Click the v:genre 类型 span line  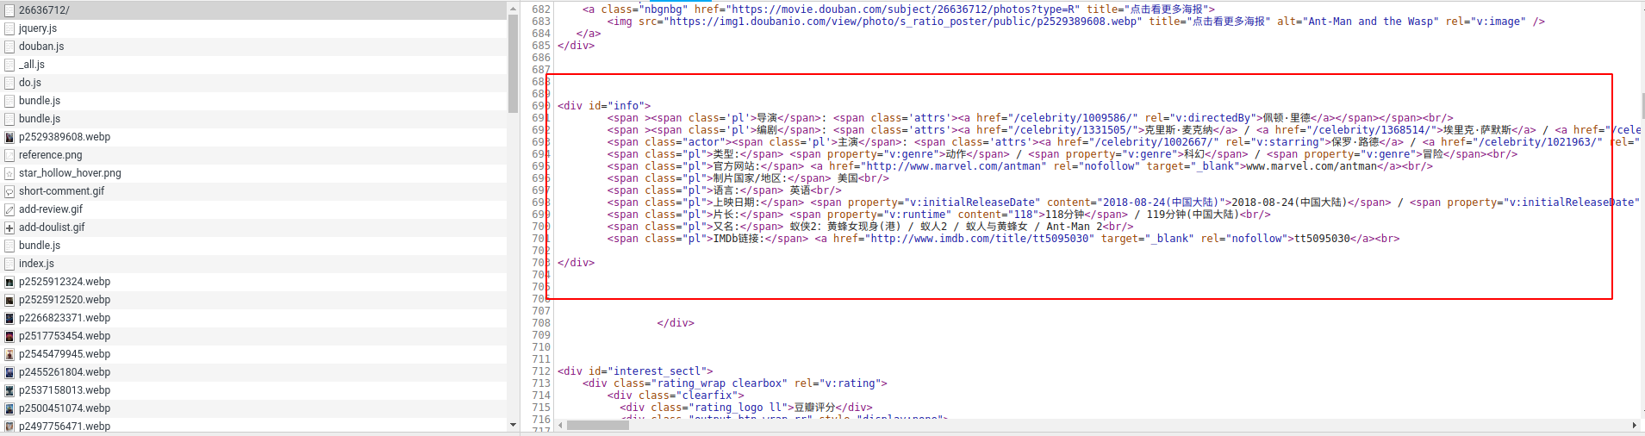(1062, 154)
